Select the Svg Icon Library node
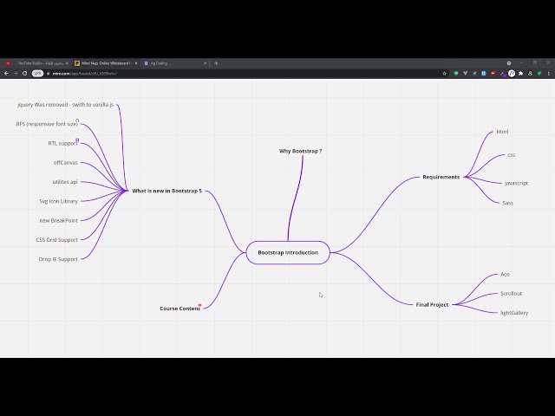555x416 pixels. click(58, 201)
